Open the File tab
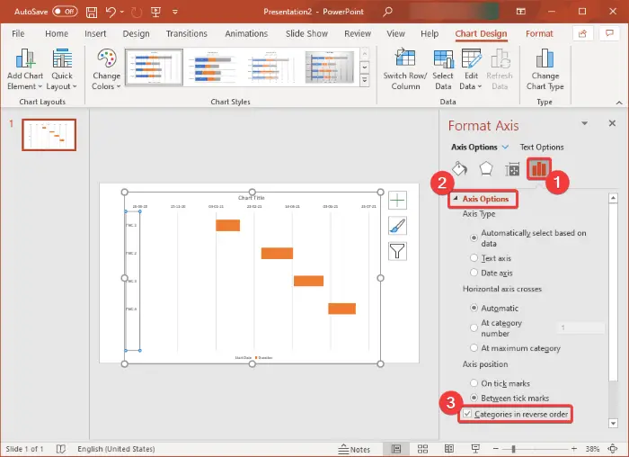The height and width of the screenshot is (457, 629). [18, 33]
